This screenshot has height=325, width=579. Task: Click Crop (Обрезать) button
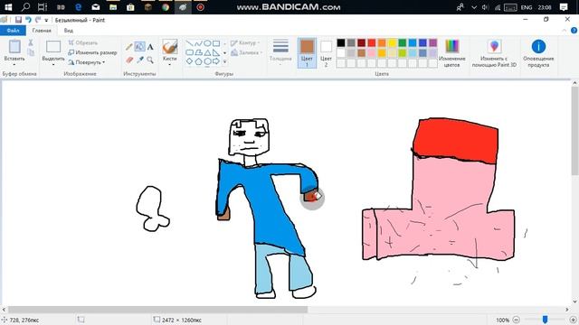pyautogui.click(x=83, y=43)
